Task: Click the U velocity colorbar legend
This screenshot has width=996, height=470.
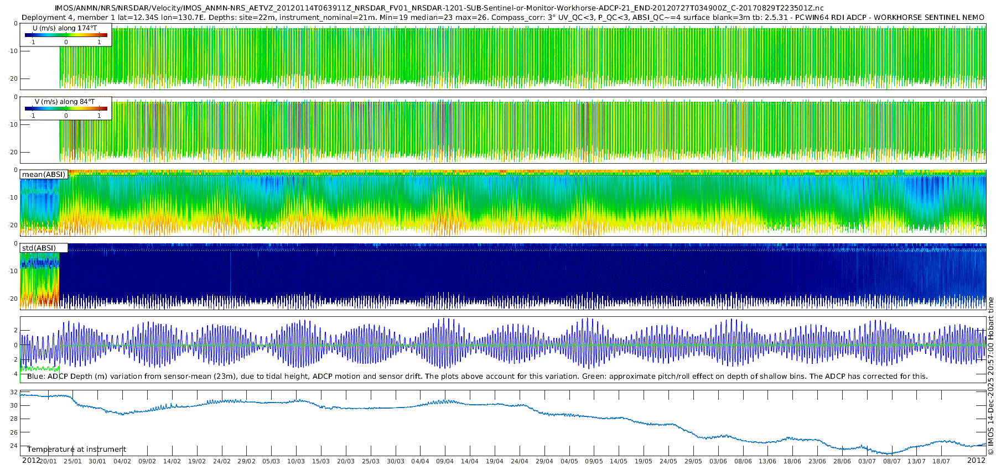Action: [x=66, y=35]
